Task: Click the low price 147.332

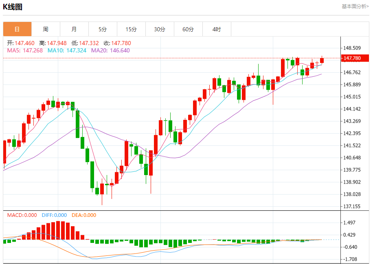Action: coord(89,43)
